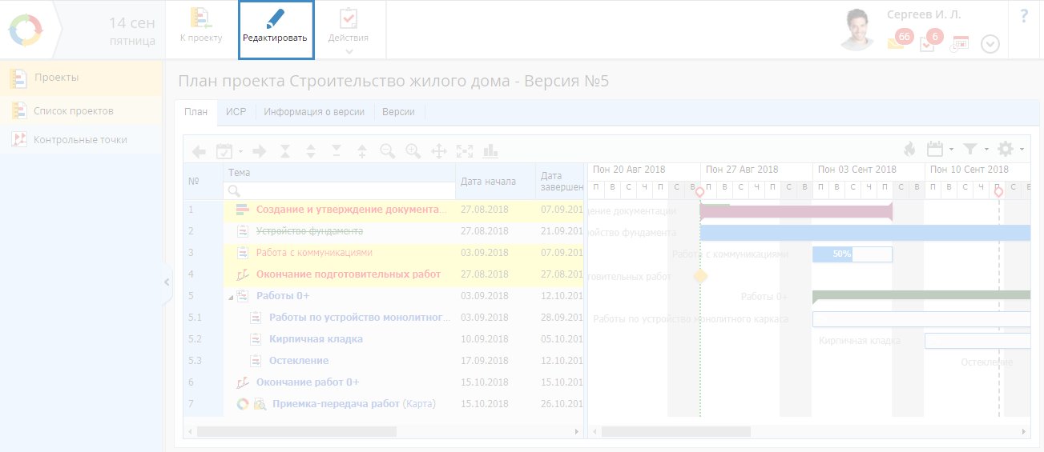1044x452 pixels.
Task: Open the gear settings dropdown in Gantt toolbar
Action: click(1008, 149)
